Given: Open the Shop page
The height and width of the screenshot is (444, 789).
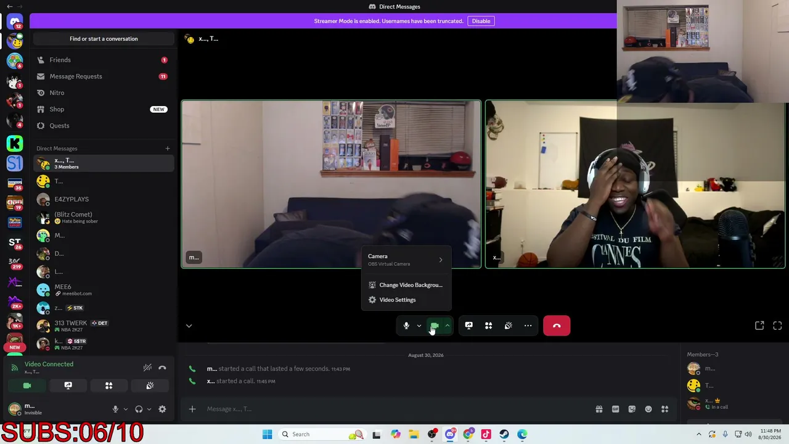Looking at the screenshot, I should [x=104, y=109].
